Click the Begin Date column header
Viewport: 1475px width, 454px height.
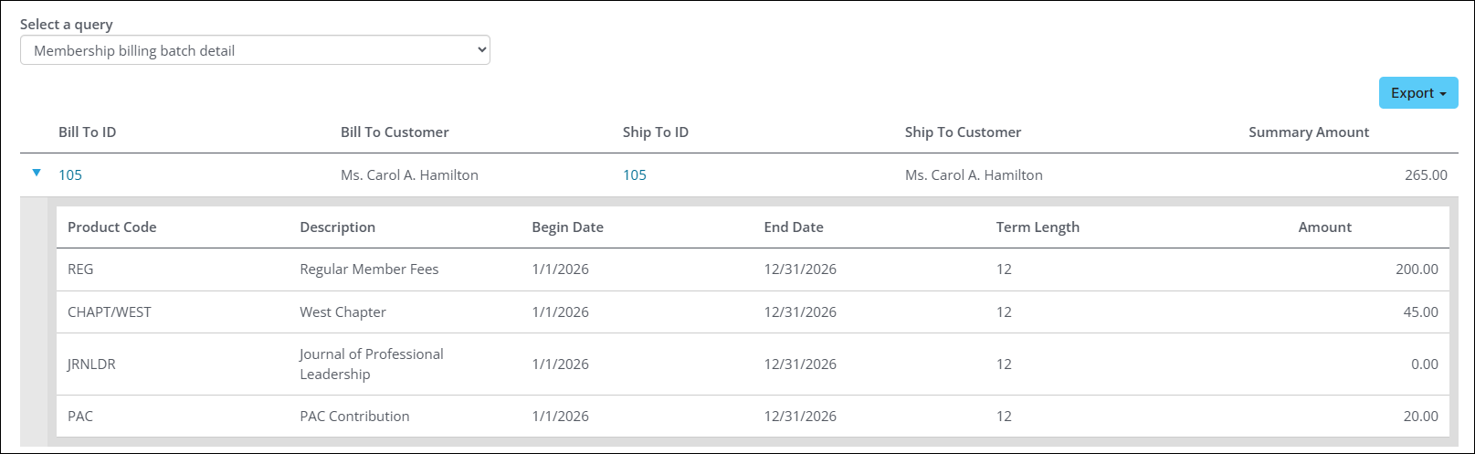pyautogui.click(x=568, y=227)
